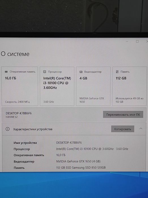The height and width of the screenshot is (198, 148).
Task: Click the Переименовать этот ПК button
Action: 123,114
